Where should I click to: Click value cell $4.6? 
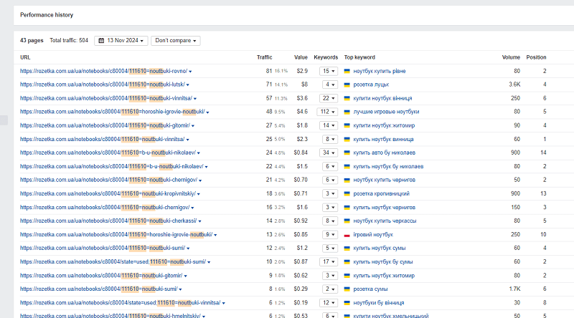click(302, 112)
